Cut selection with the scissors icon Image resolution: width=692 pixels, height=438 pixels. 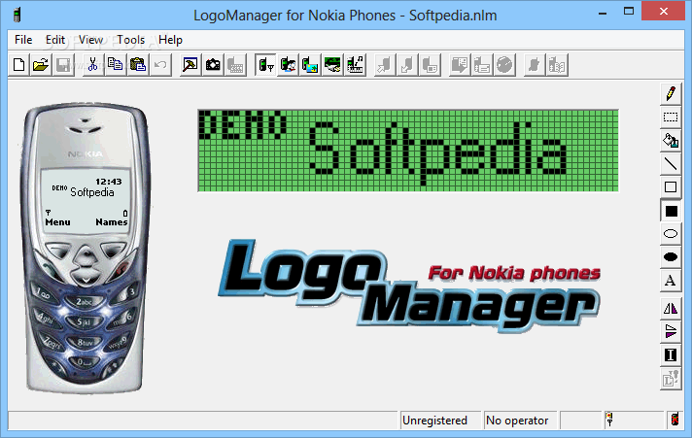click(92, 65)
